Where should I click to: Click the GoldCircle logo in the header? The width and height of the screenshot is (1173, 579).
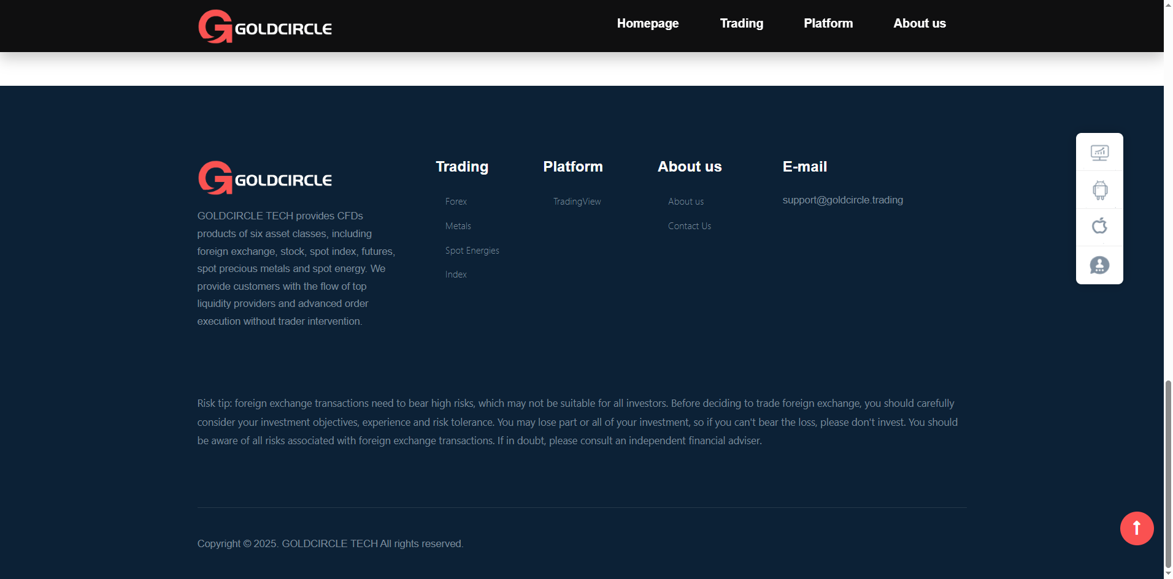point(265,26)
